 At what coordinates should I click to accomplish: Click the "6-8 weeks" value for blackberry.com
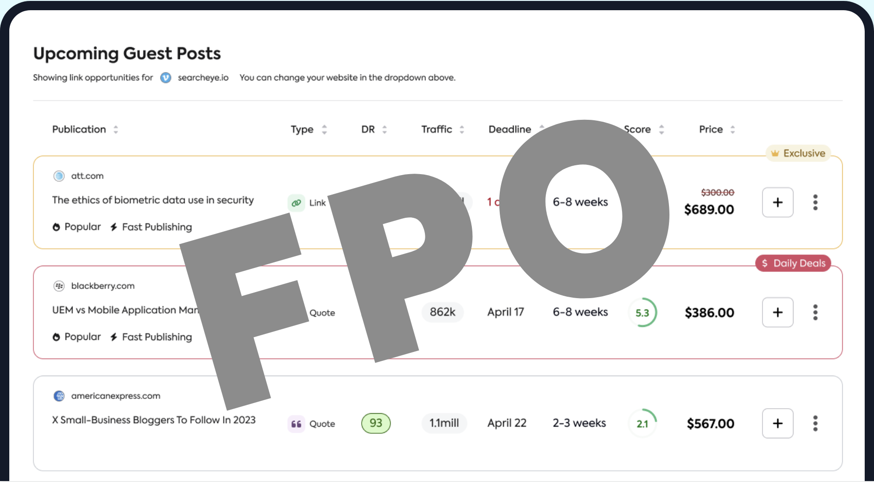pos(580,312)
